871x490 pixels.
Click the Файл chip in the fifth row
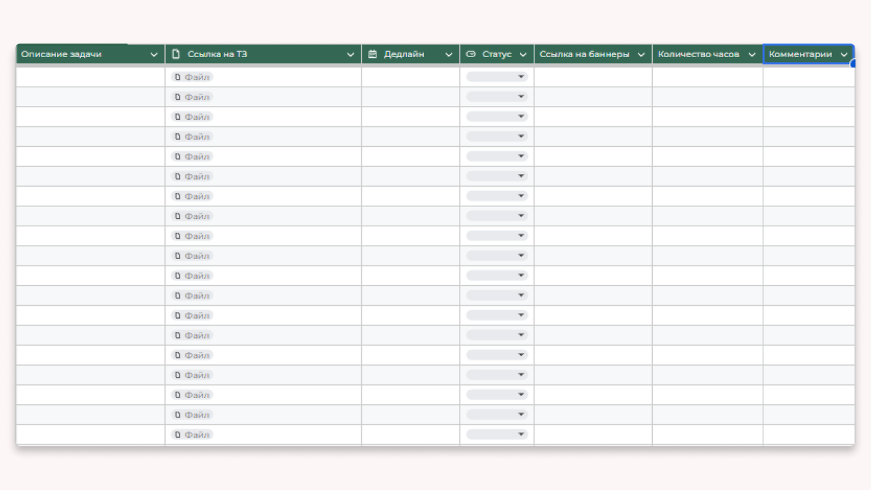coord(192,157)
